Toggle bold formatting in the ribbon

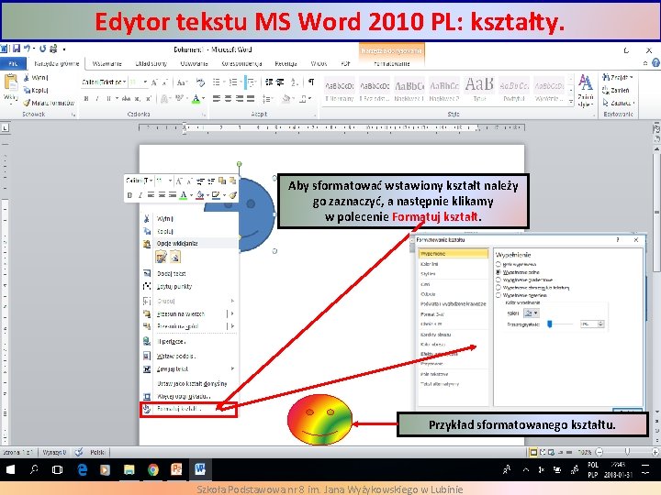pos(86,98)
